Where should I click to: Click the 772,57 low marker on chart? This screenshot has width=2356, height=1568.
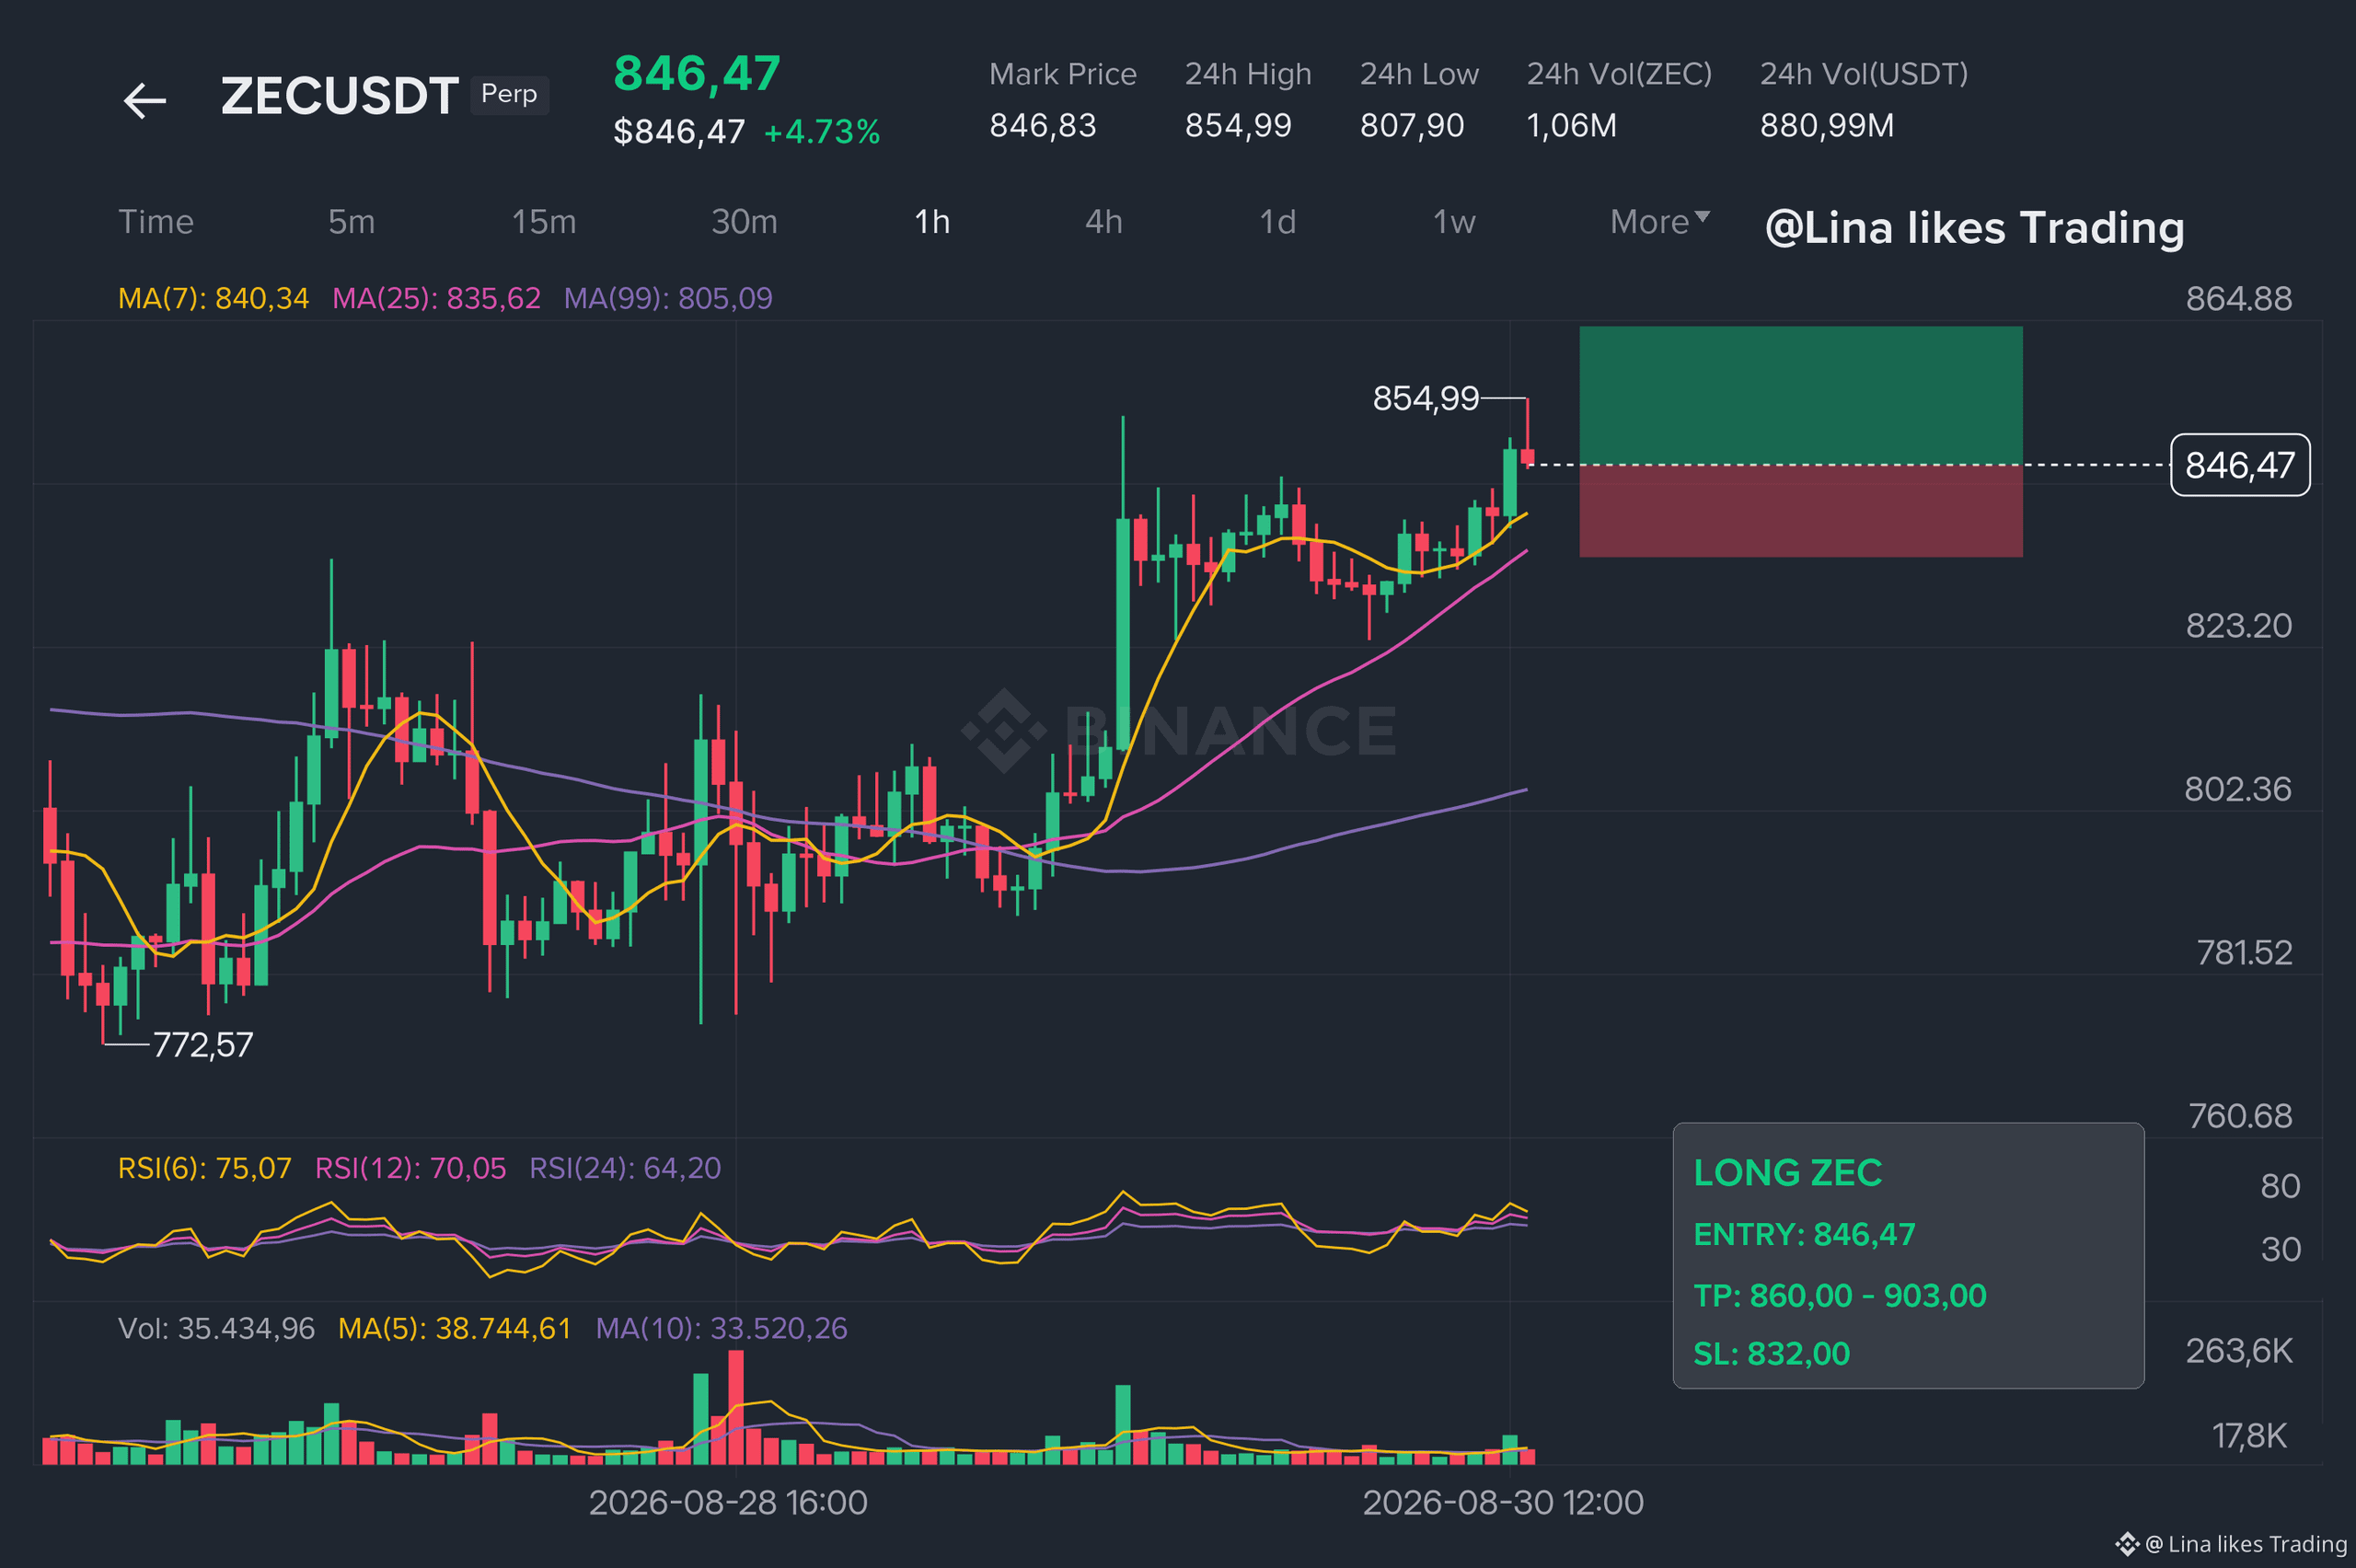(x=203, y=1045)
